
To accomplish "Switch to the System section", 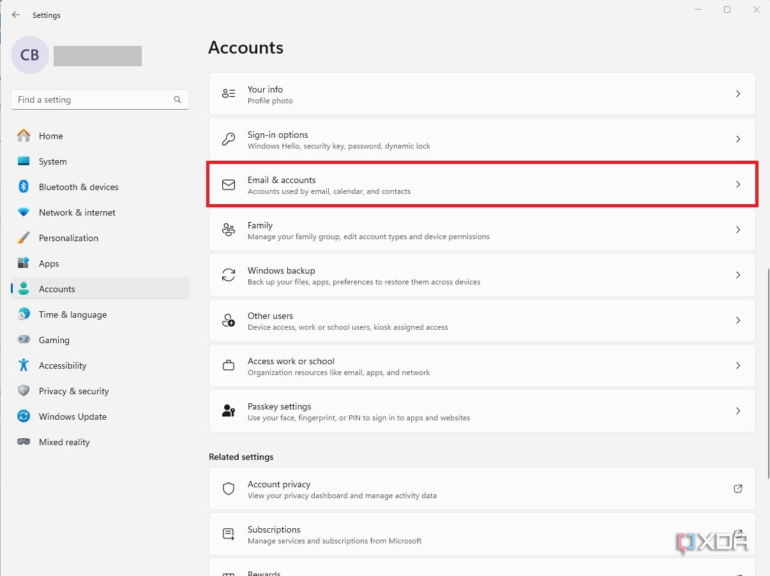I will 52,161.
